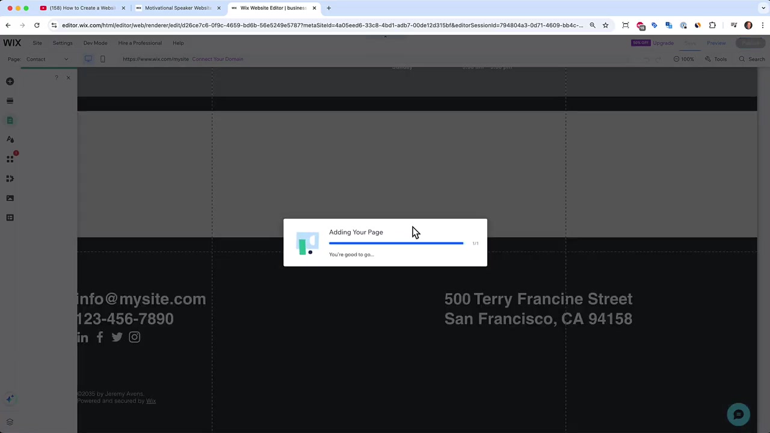Click the browser address bar URL
The height and width of the screenshot is (433, 770).
[322, 25]
